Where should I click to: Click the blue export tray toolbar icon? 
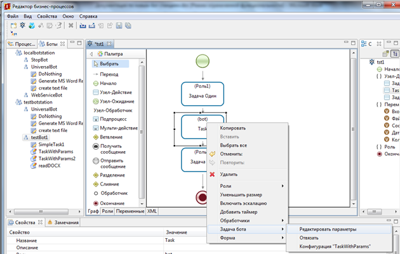92,25
